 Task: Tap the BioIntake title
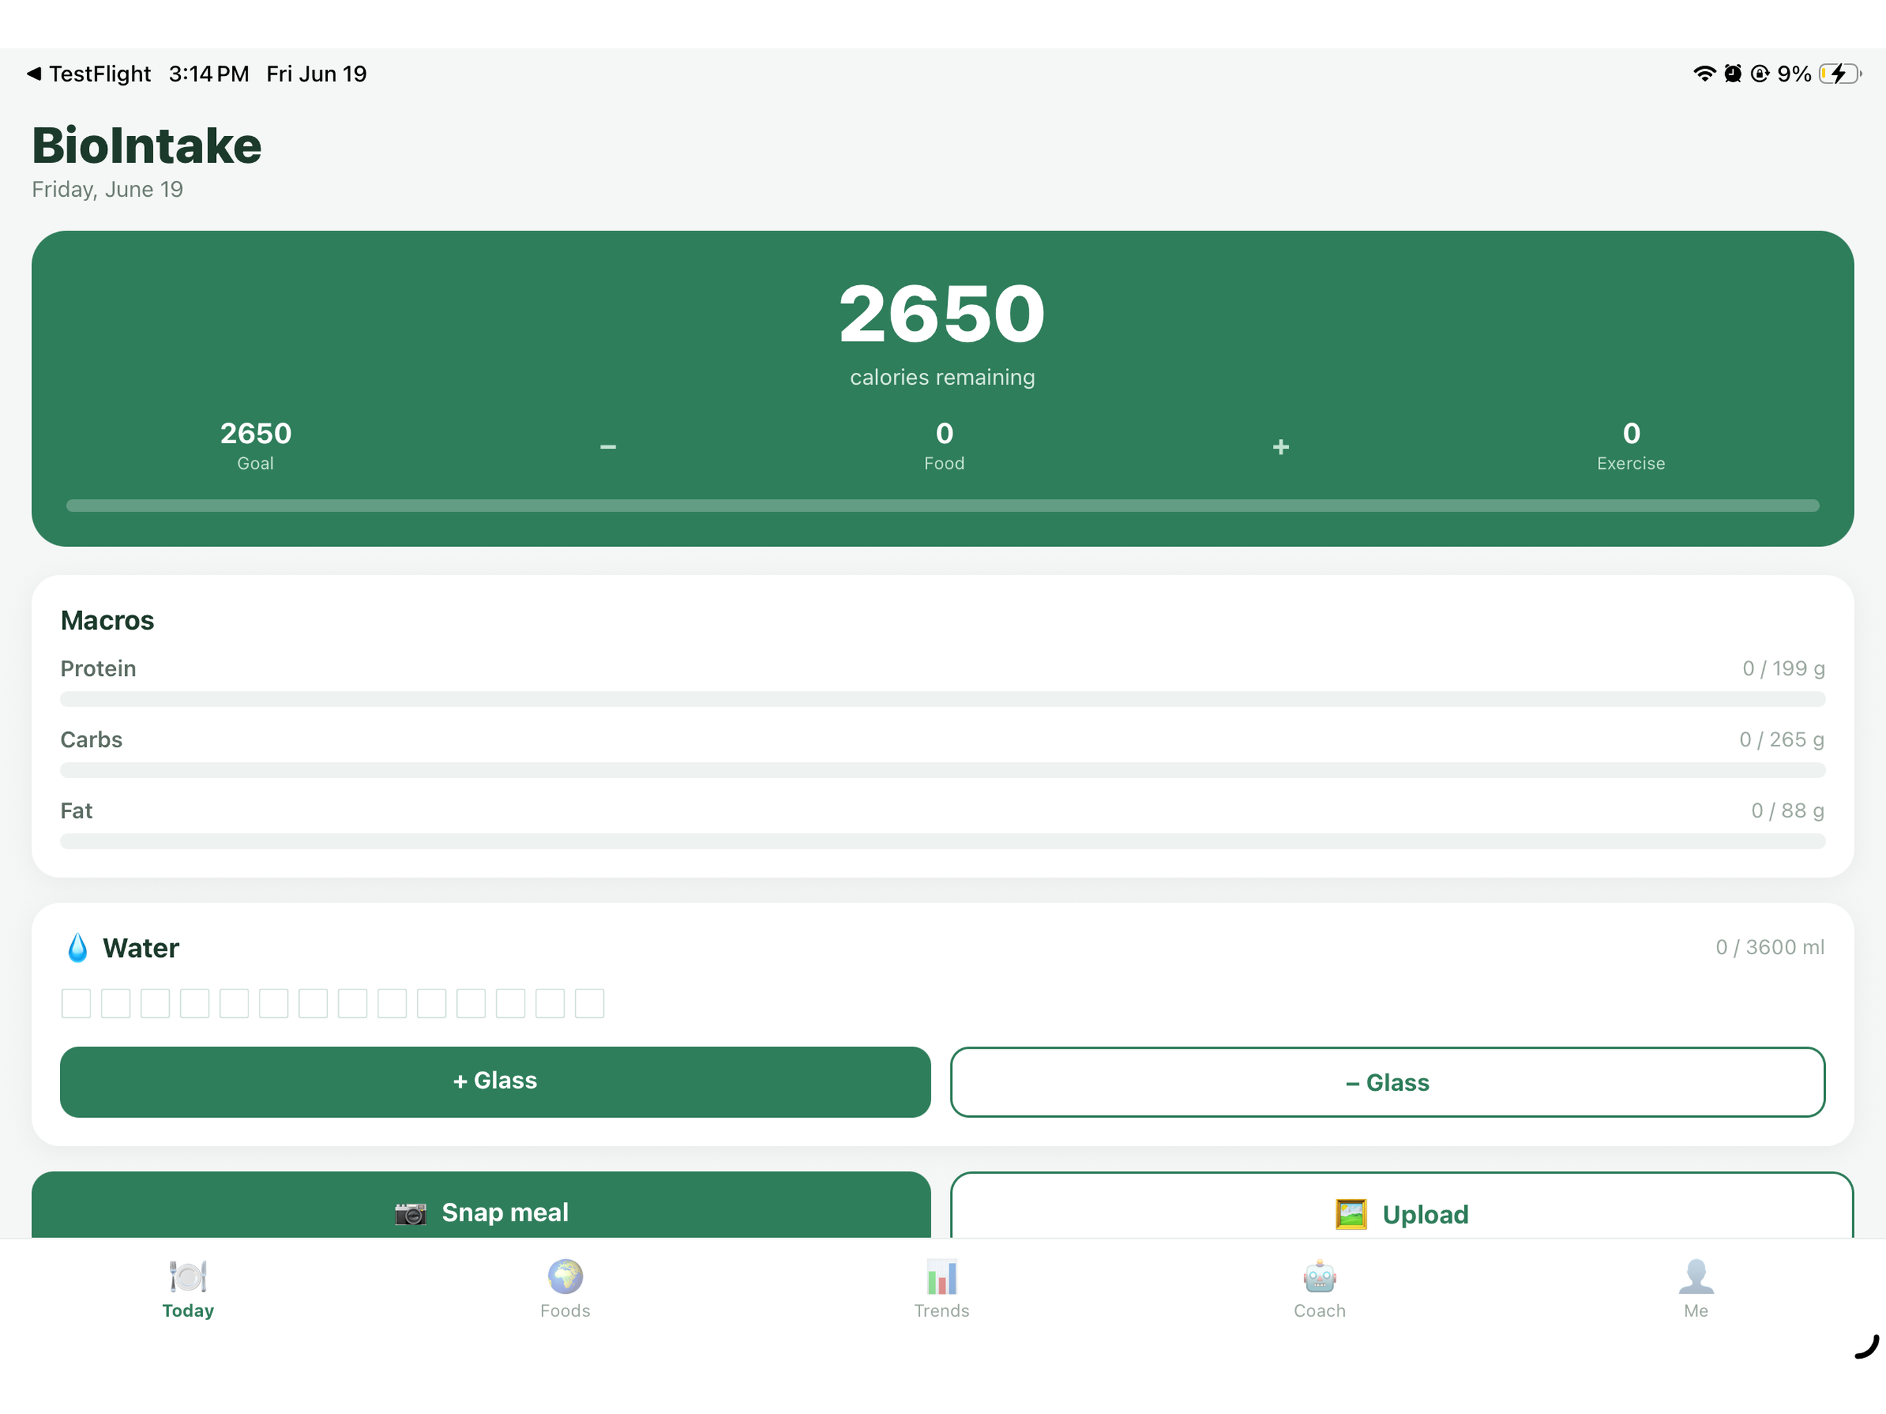(146, 145)
